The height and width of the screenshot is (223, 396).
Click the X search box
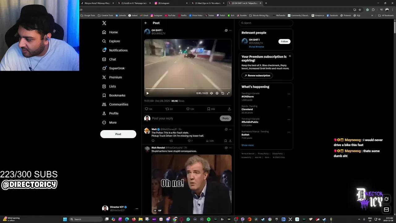point(266,23)
